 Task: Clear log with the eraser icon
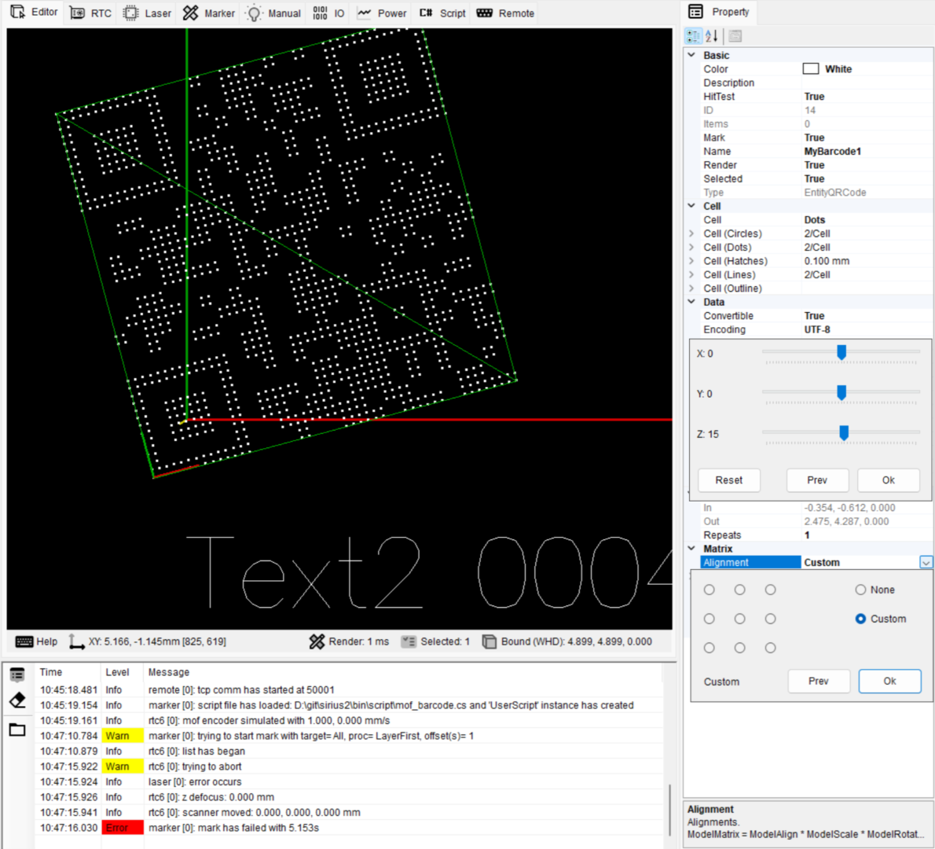coord(17,700)
